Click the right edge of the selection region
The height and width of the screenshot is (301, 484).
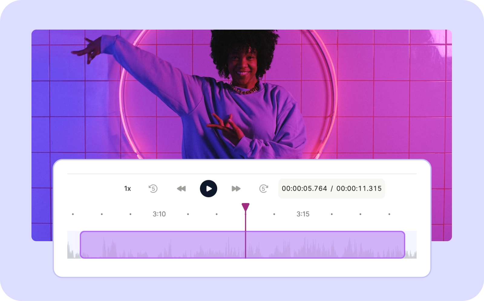click(x=404, y=245)
